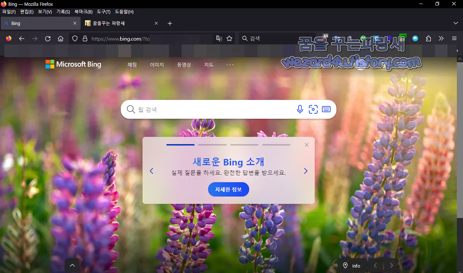Click the bing.com address bar URL
Image resolution: width=463 pixels, height=273 pixels.
(x=120, y=39)
